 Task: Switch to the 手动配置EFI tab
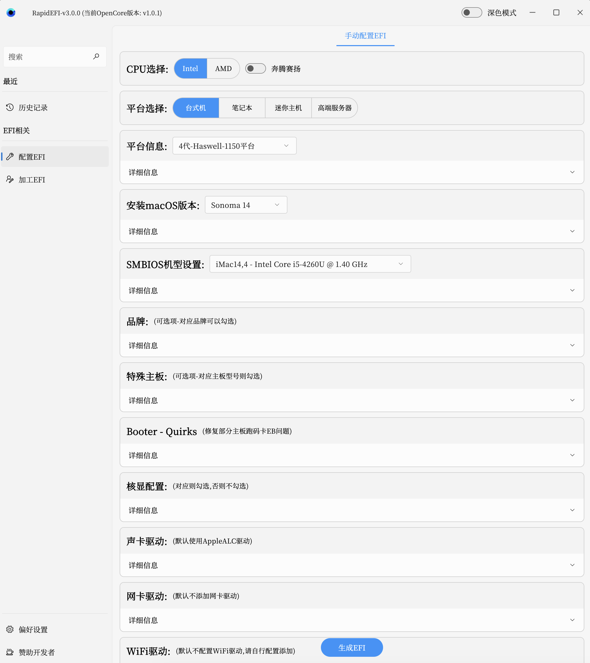[x=365, y=36]
